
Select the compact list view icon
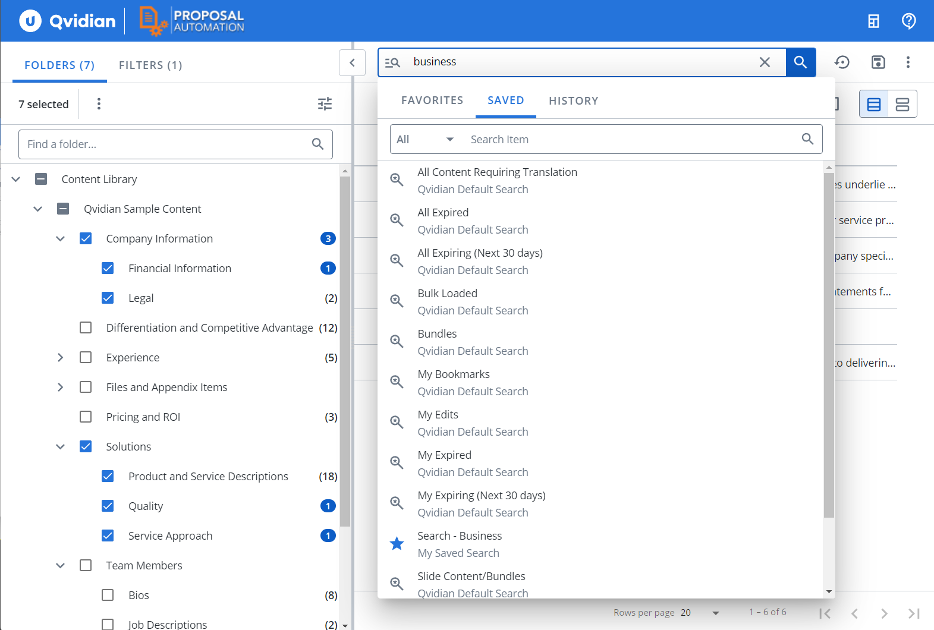874,105
